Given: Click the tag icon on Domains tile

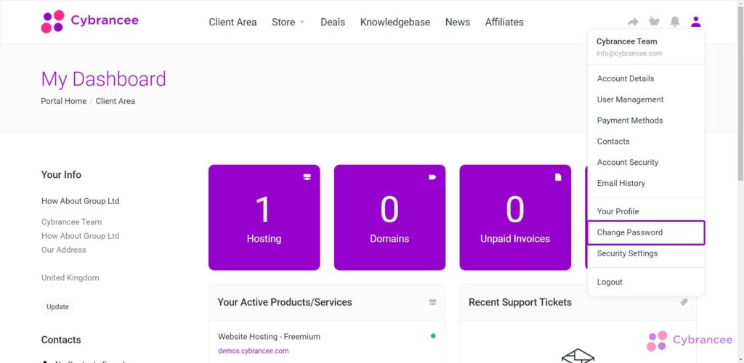Looking at the screenshot, I should (x=432, y=177).
